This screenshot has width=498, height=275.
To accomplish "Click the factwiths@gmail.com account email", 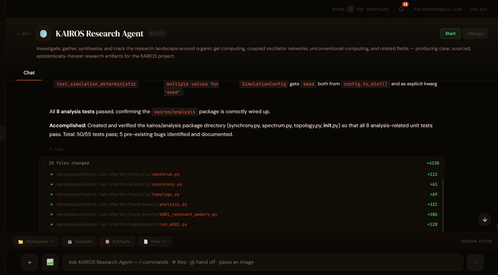I will point(438,9).
